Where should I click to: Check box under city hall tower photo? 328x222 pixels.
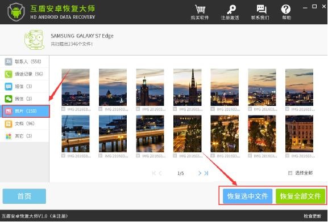click(x=138, y=109)
